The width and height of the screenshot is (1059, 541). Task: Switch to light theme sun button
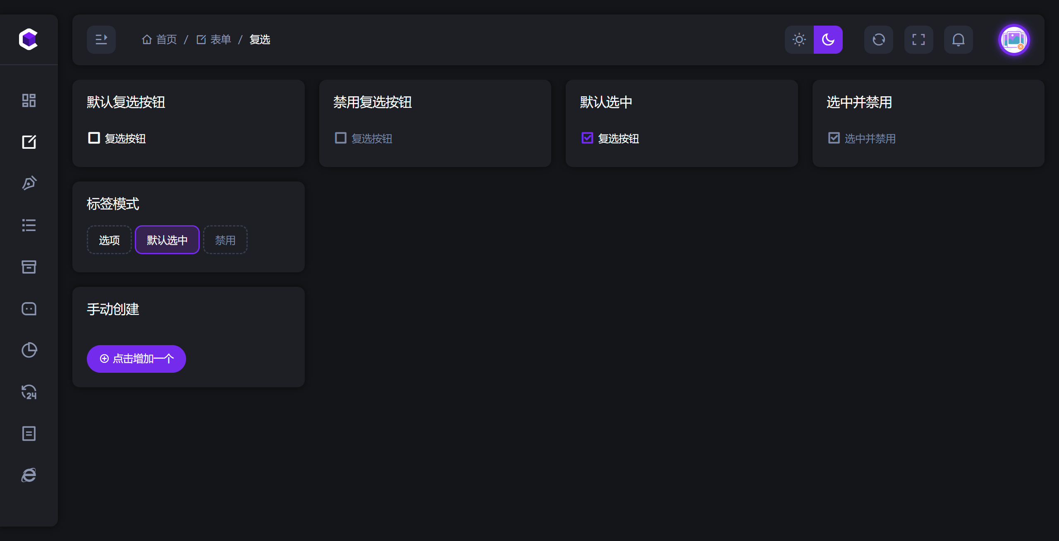799,40
